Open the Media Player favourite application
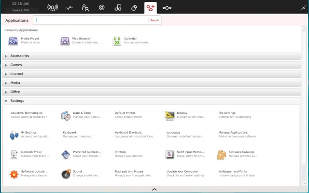 [x=13, y=41]
